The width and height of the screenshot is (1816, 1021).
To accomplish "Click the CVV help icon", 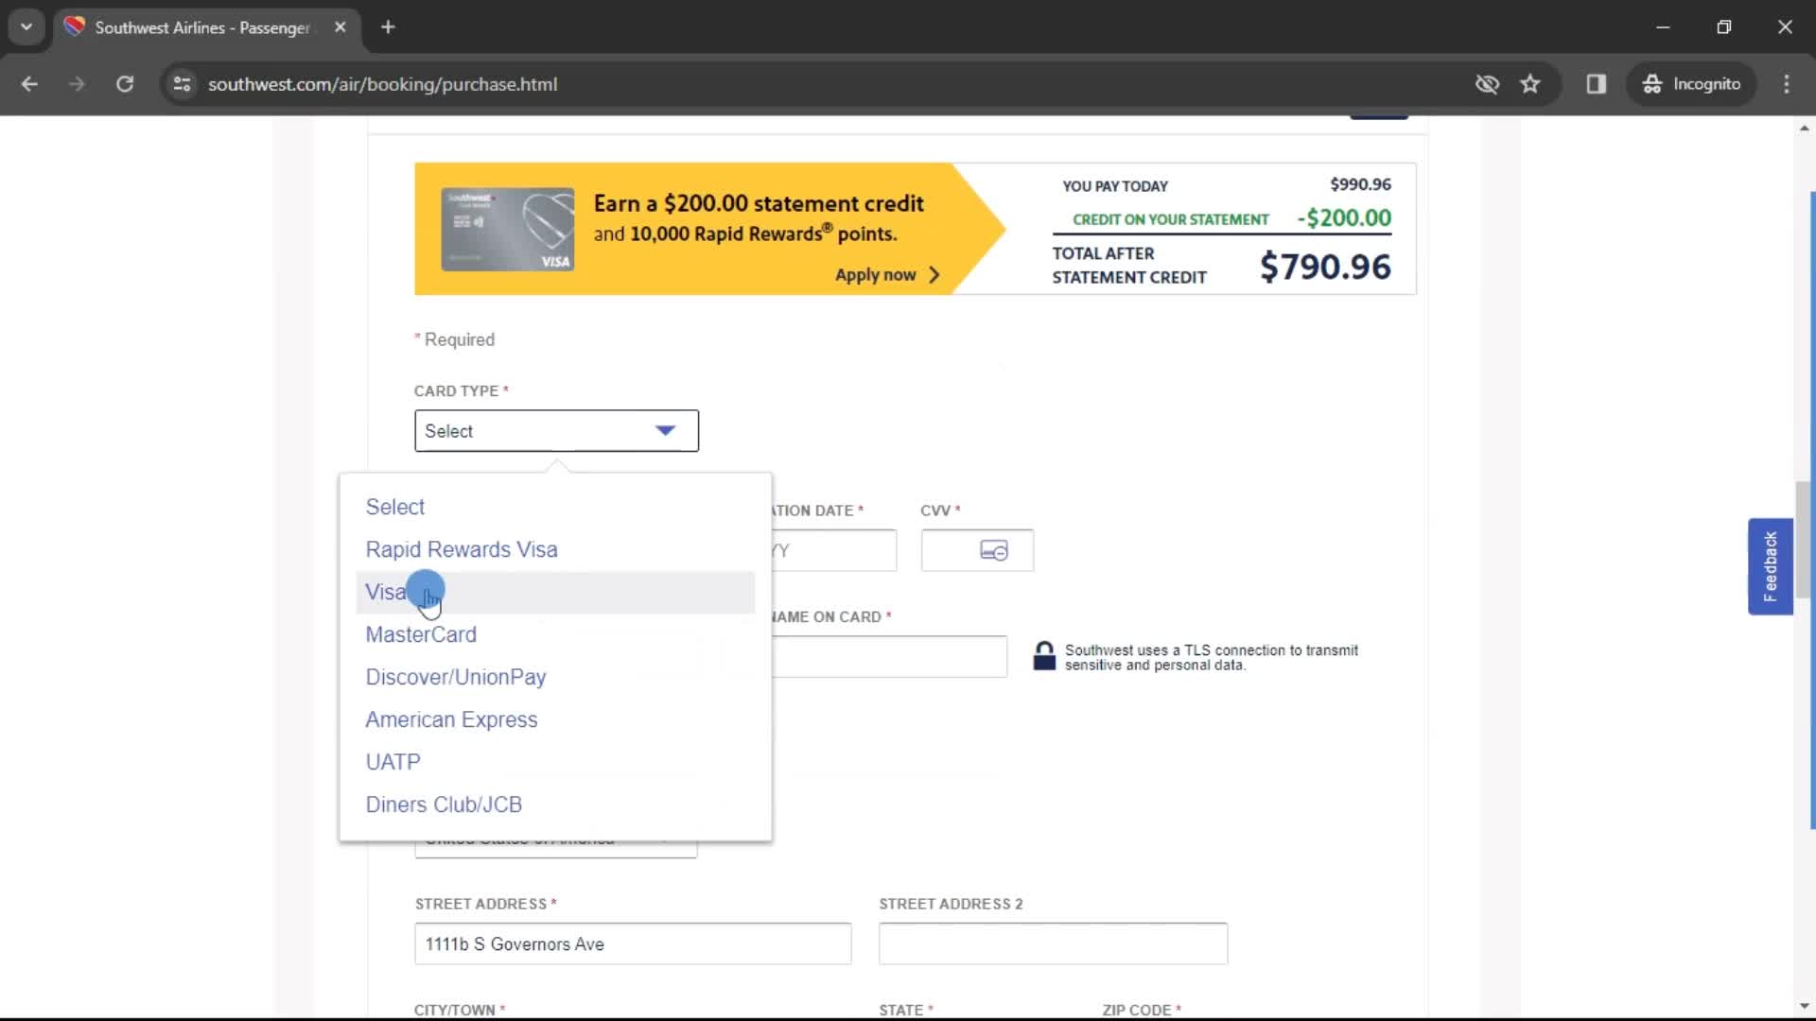I will click(x=994, y=551).
